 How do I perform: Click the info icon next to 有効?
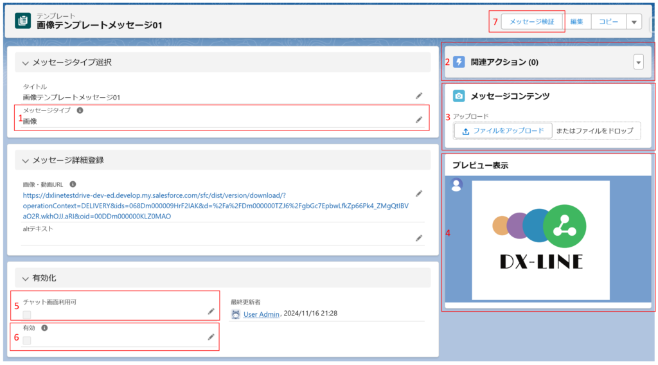coord(44,328)
